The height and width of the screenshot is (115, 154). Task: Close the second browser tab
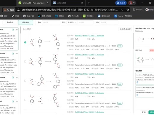point(82,3)
